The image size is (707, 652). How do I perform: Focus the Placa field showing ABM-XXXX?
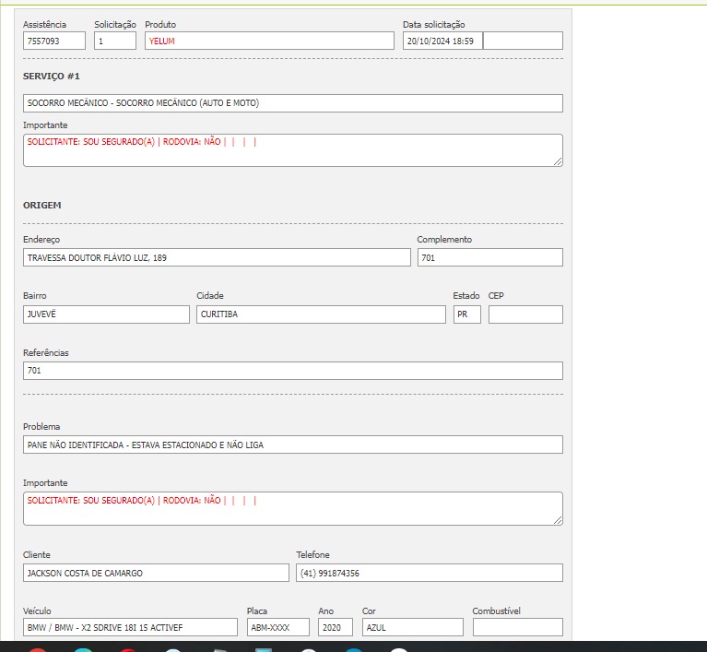click(x=278, y=628)
